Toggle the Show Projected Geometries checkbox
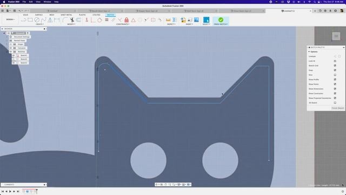346x195 pixels. tap(335, 98)
